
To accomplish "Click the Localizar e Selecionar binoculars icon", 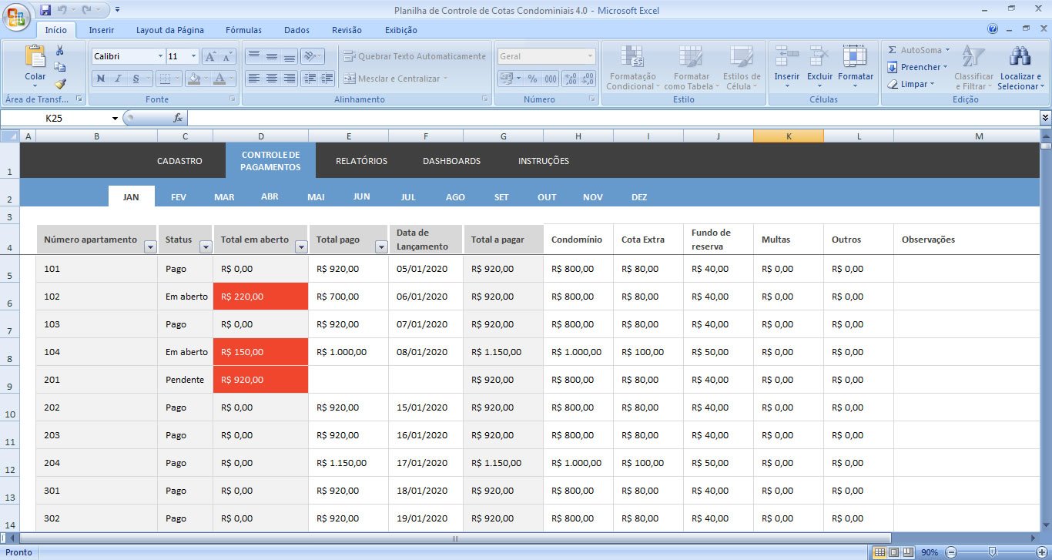I will (x=1020, y=56).
